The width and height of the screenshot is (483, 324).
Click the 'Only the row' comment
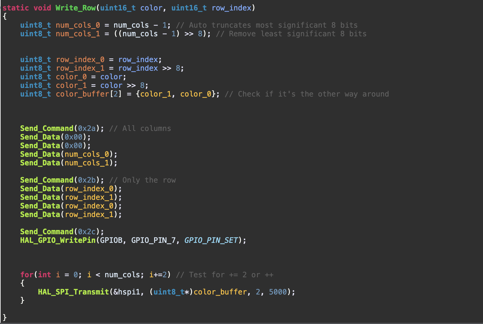click(143, 180)
